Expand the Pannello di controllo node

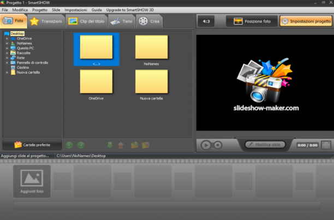pyautogui.click(x=7, y=63)
